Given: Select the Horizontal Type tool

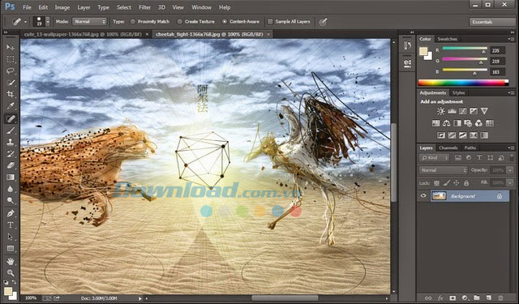Looking at the screenshot, I should 11,225.
